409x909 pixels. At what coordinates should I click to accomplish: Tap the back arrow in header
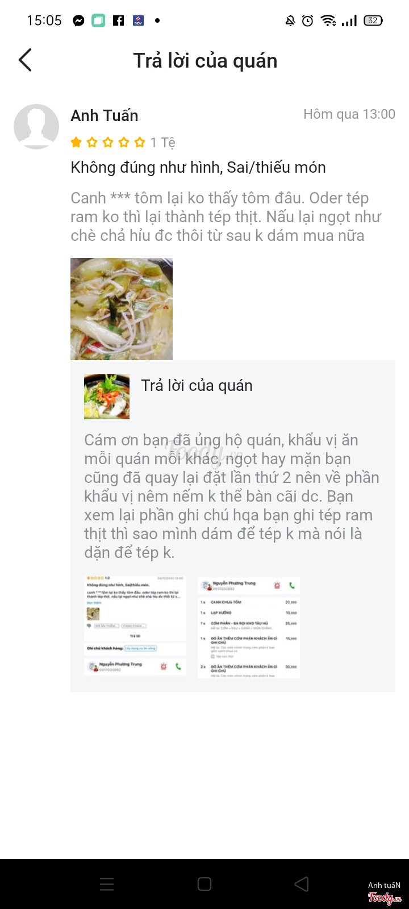25,60
